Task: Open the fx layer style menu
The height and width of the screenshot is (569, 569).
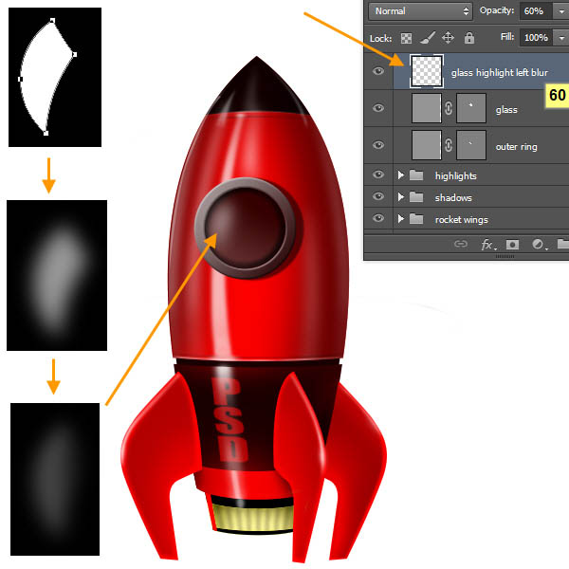Action: coord(487,245)
